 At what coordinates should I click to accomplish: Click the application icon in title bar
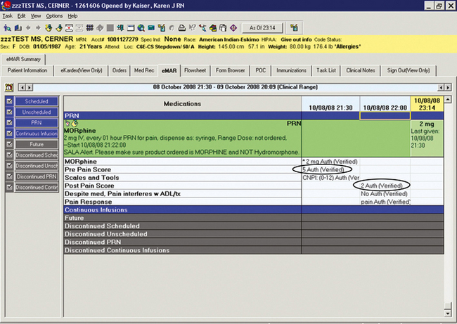[x=6, y=5]
